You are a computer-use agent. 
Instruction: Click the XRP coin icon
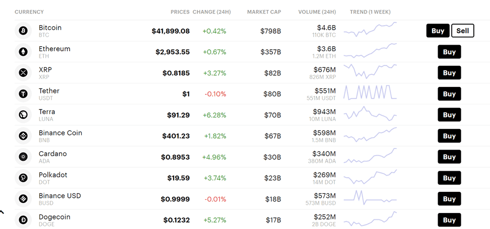pyautogui.click(x=23, y=73)
